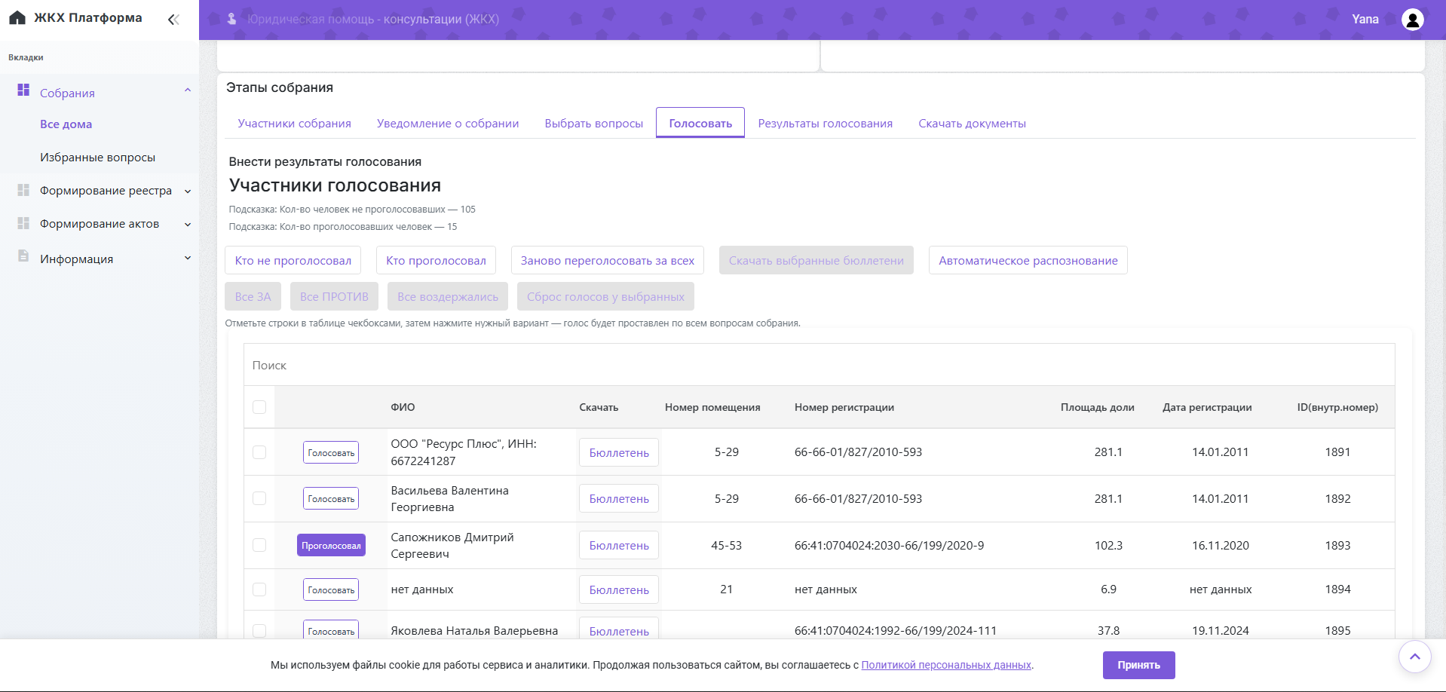Viewport: 1446px width, 692px height.
Task: Open Политикой персональных данных link
Action: click(x=946, y=665)
